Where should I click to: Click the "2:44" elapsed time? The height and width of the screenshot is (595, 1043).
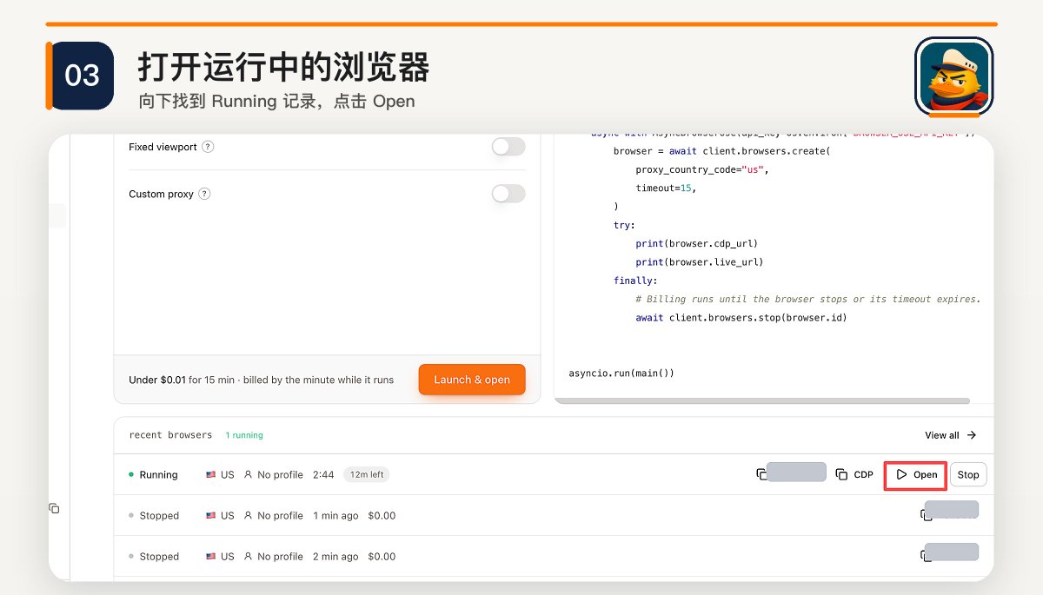(x=323, y=475)
